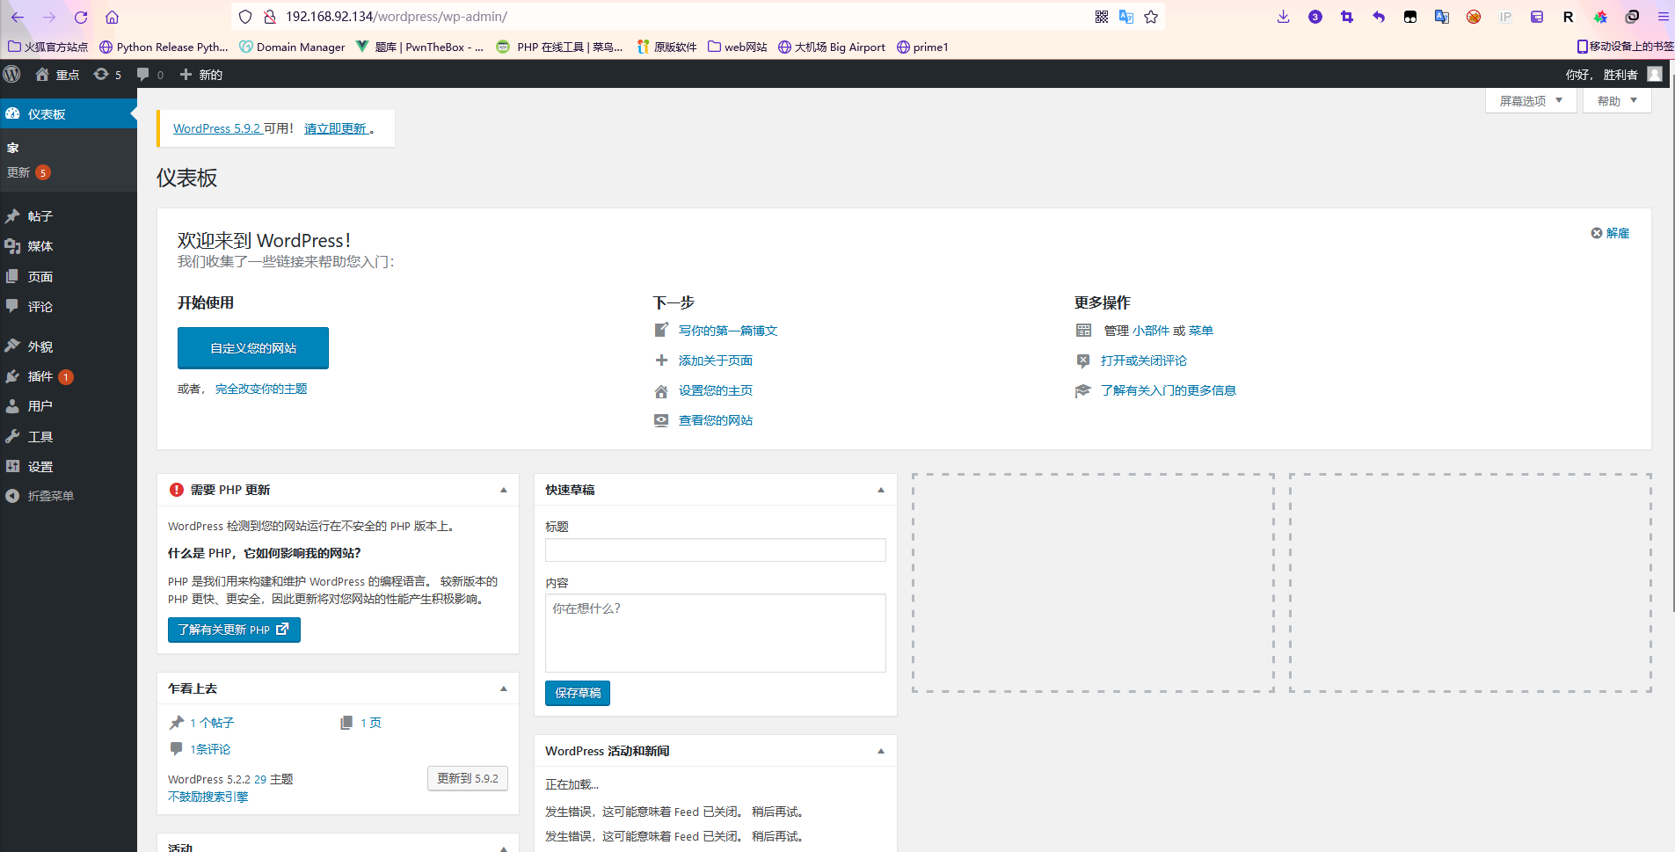1675x852 pixels.
Task: Open 帖子 menu label in sidebar
Action: (x=40, y=216)
